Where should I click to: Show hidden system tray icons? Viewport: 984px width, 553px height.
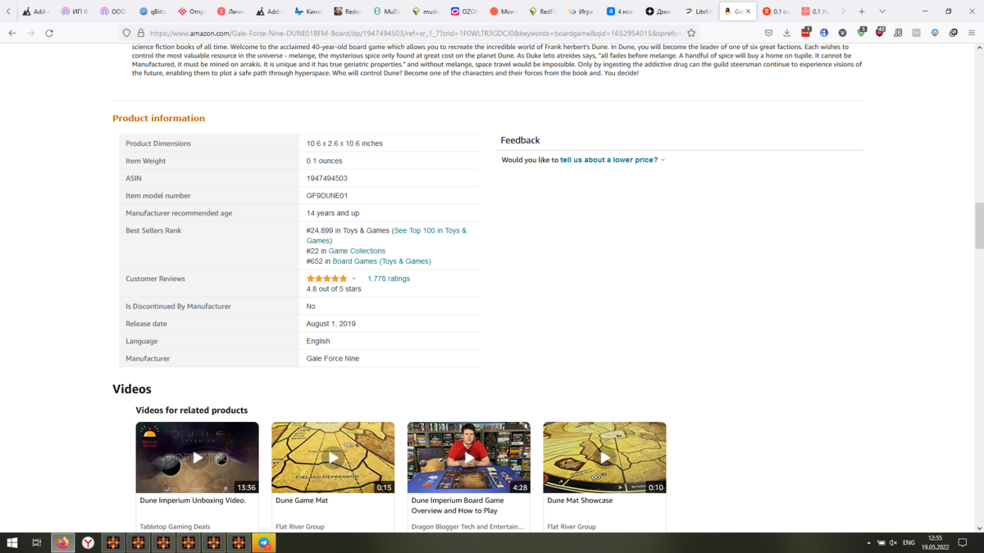point(868,542)
